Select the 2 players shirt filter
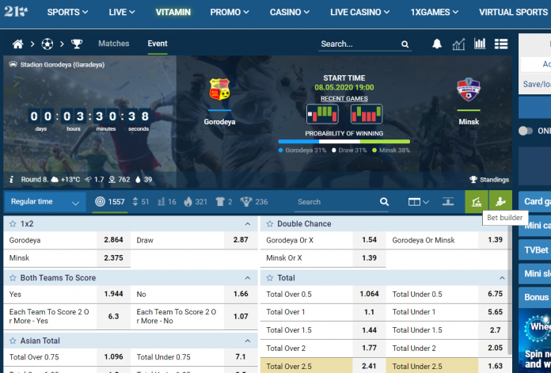Image resolution: width=551 pixels, height=373 pixels. (x=224, y=202)
